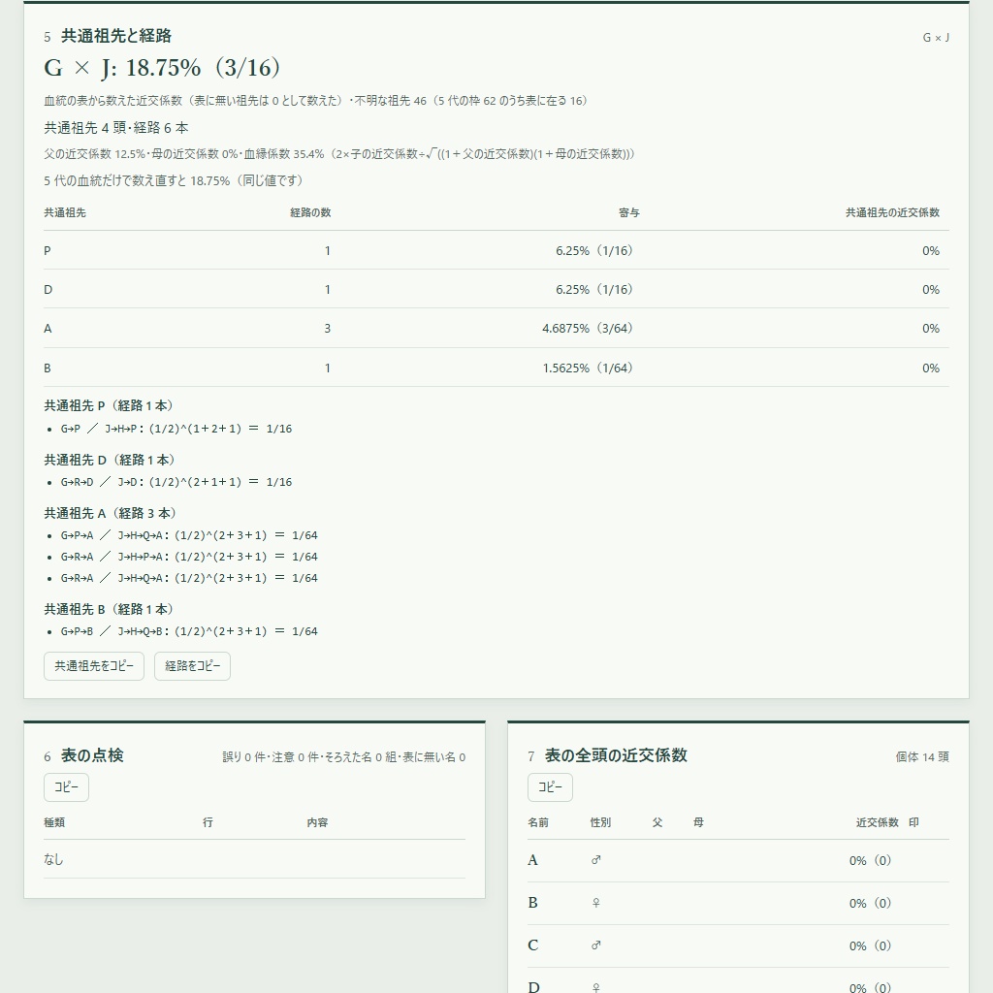
Task: Click the male symbol in row C
Action: [x=596, y=945]
